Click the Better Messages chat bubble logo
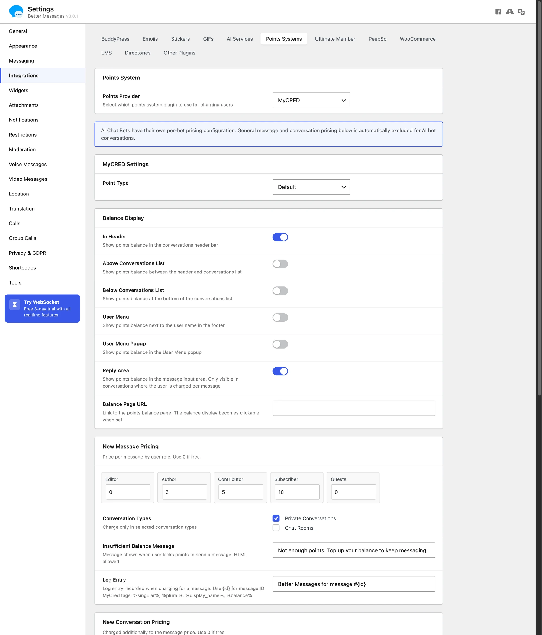This screenshot has width=542, height=635. [x=16, y=12]
